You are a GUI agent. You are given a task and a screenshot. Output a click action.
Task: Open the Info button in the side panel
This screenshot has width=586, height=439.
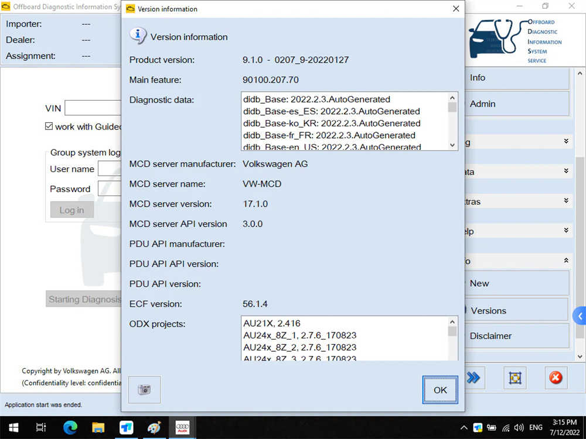click(x=517, y=78)
